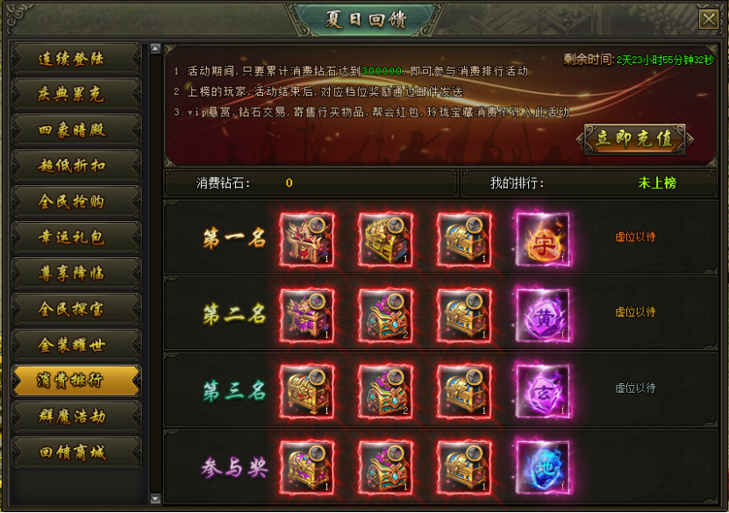This screenshot has width=729, height=513.
Task: Close the 夏日回馈 window
Action: coord(709,19)
